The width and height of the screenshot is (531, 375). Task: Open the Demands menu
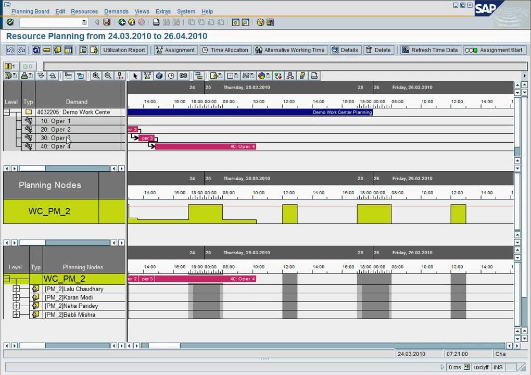(x=116, y=11)
